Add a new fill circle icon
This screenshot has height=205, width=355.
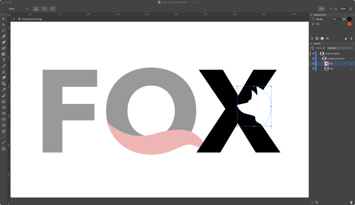click(x=322, y=38)
